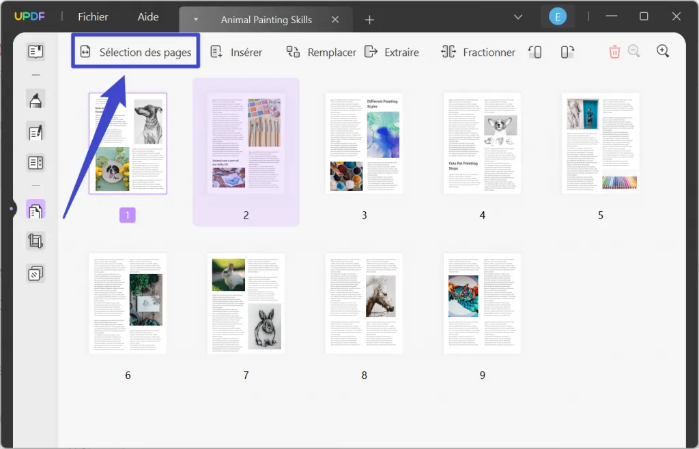Rotate the page right
Image resolution: width=699 pixels, height=449 pixels.
pyautogui.click(x=567, y=51)
